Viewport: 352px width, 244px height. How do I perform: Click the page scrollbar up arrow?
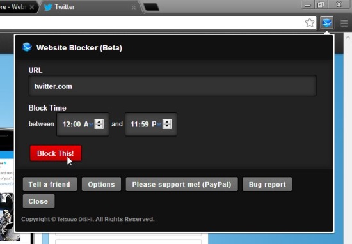[x=348, y=38]
